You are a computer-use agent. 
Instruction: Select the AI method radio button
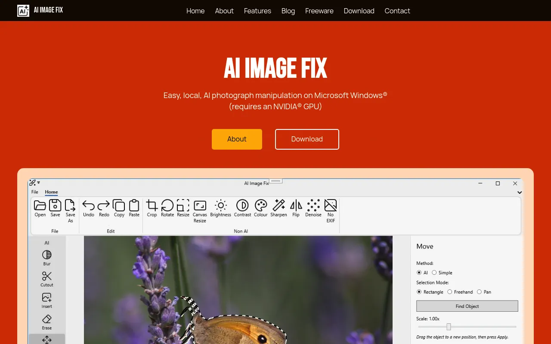tap(419, 273)
